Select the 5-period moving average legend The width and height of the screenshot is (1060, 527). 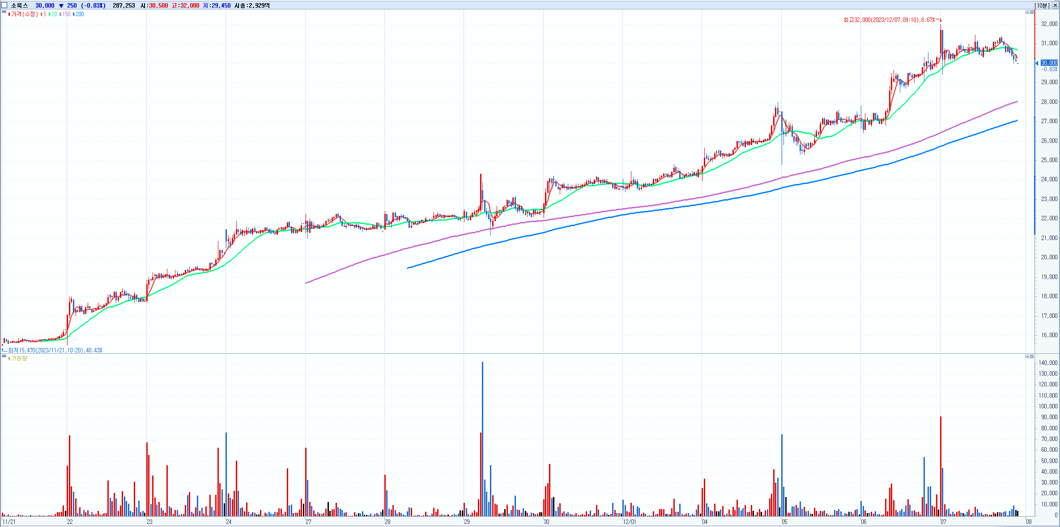pyautogui.click(x=44, y=14)
